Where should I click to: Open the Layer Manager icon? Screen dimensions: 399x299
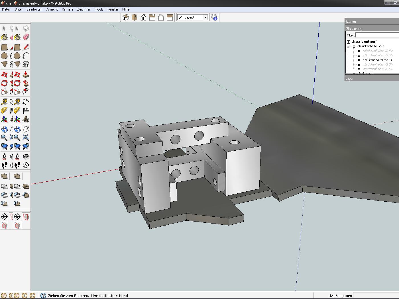pos(214,17)
